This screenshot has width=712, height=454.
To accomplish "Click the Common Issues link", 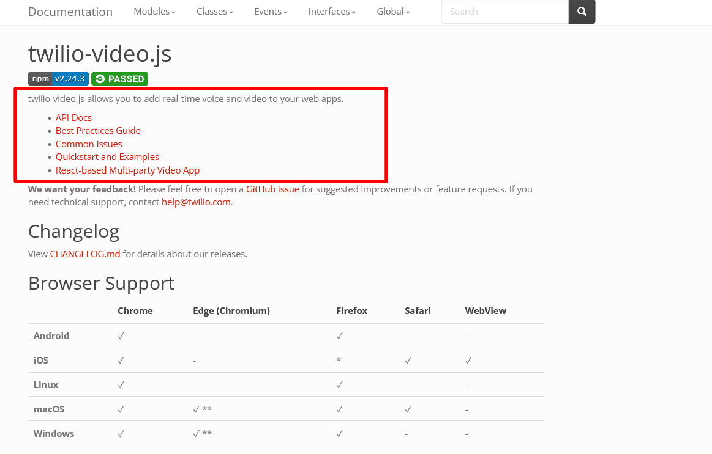I will coord(89,144).
